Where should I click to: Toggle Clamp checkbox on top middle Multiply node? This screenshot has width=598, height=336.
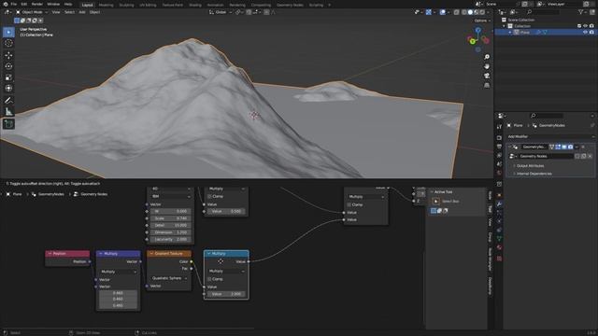tap(209, 196)
